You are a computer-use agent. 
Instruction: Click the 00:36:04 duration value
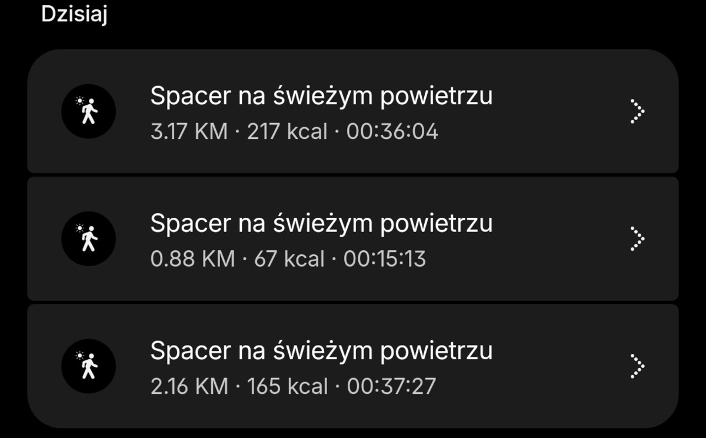(x=392, y=132)
